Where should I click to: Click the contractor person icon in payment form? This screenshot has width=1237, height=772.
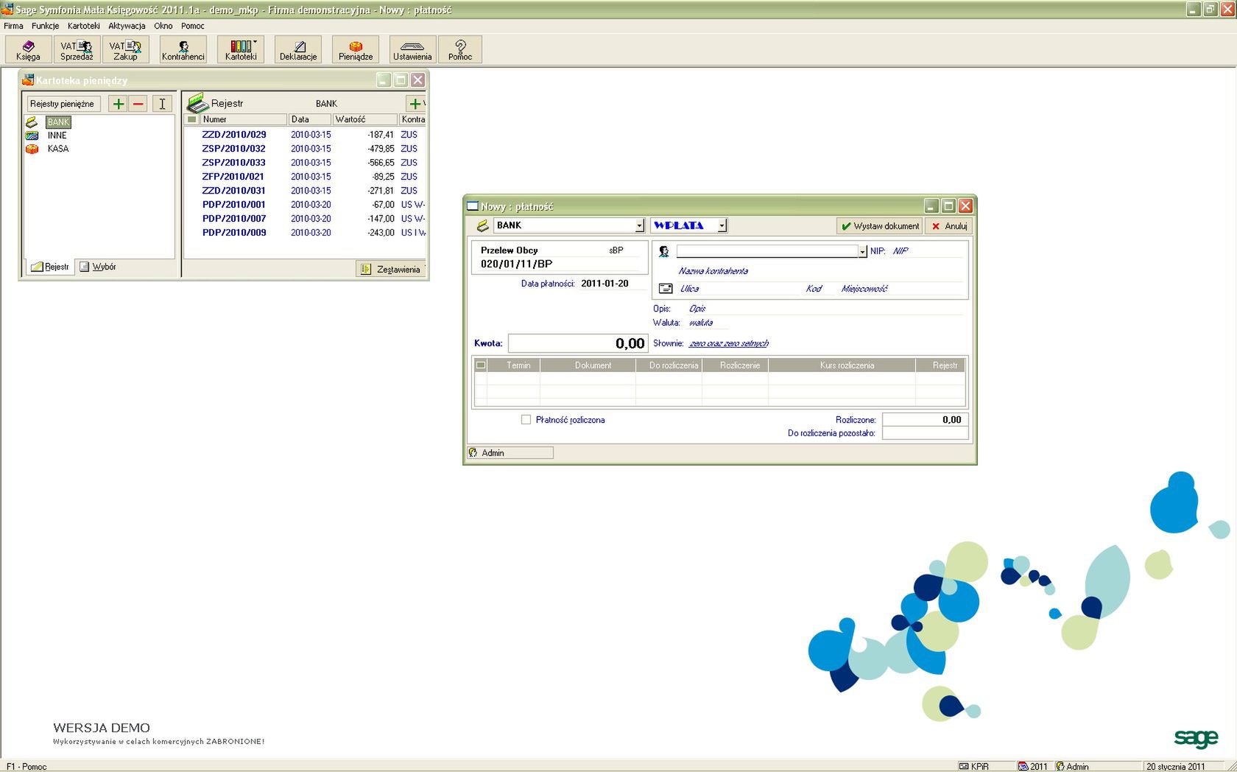point(663,251)
